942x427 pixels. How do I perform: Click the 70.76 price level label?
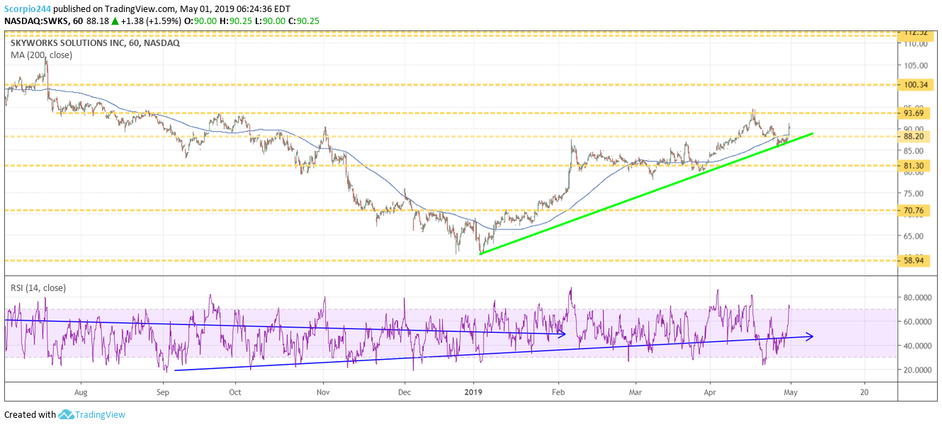coord(914,210)
